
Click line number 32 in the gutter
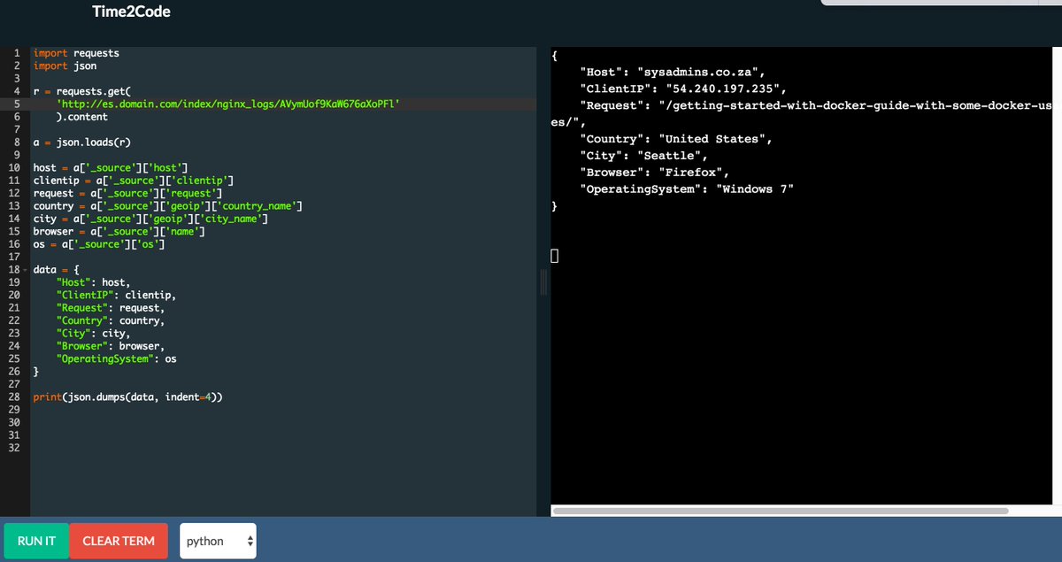tap(14, 449)
